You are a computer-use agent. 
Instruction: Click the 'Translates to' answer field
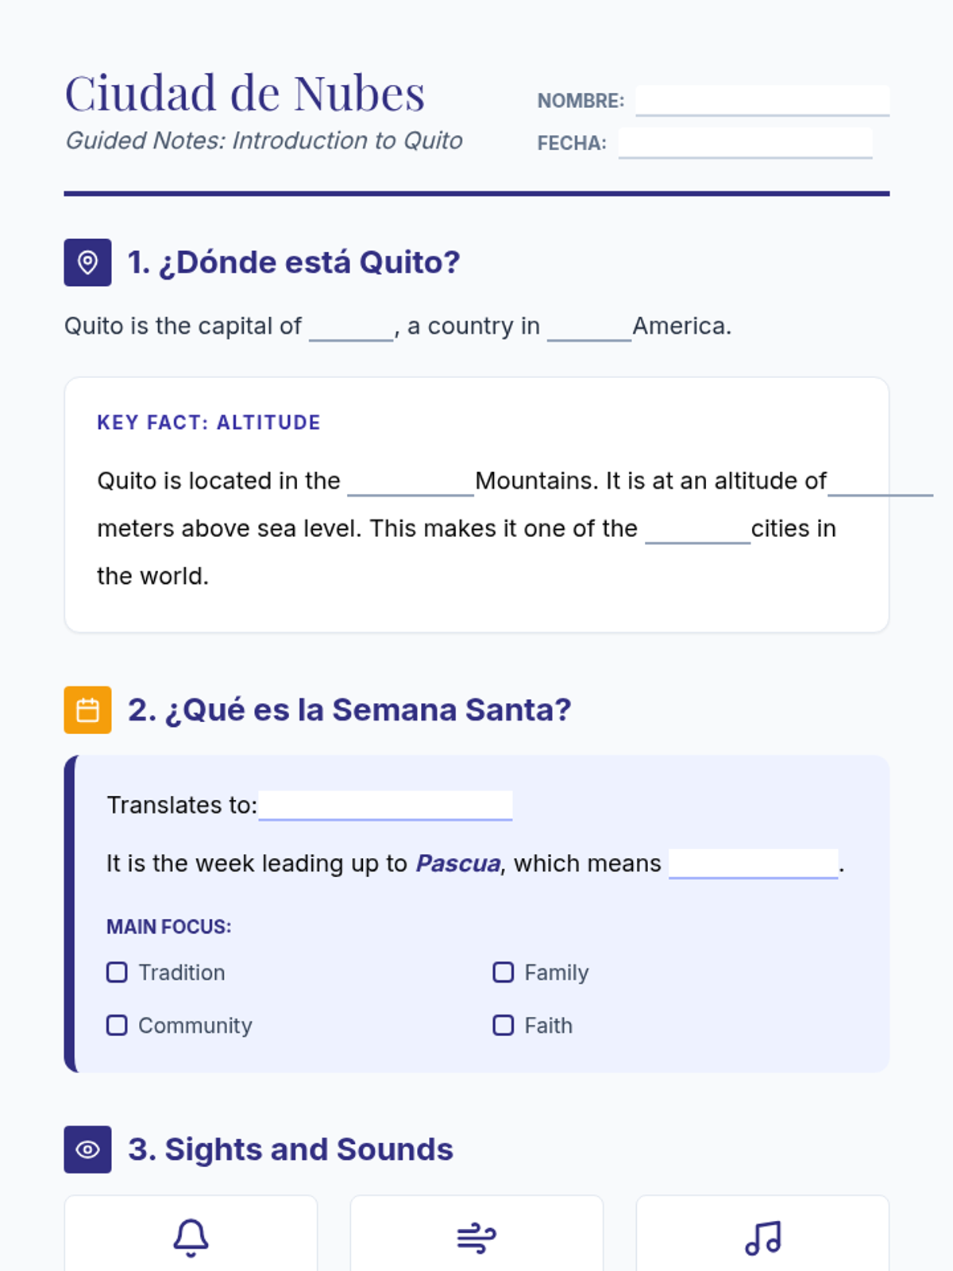385,805
